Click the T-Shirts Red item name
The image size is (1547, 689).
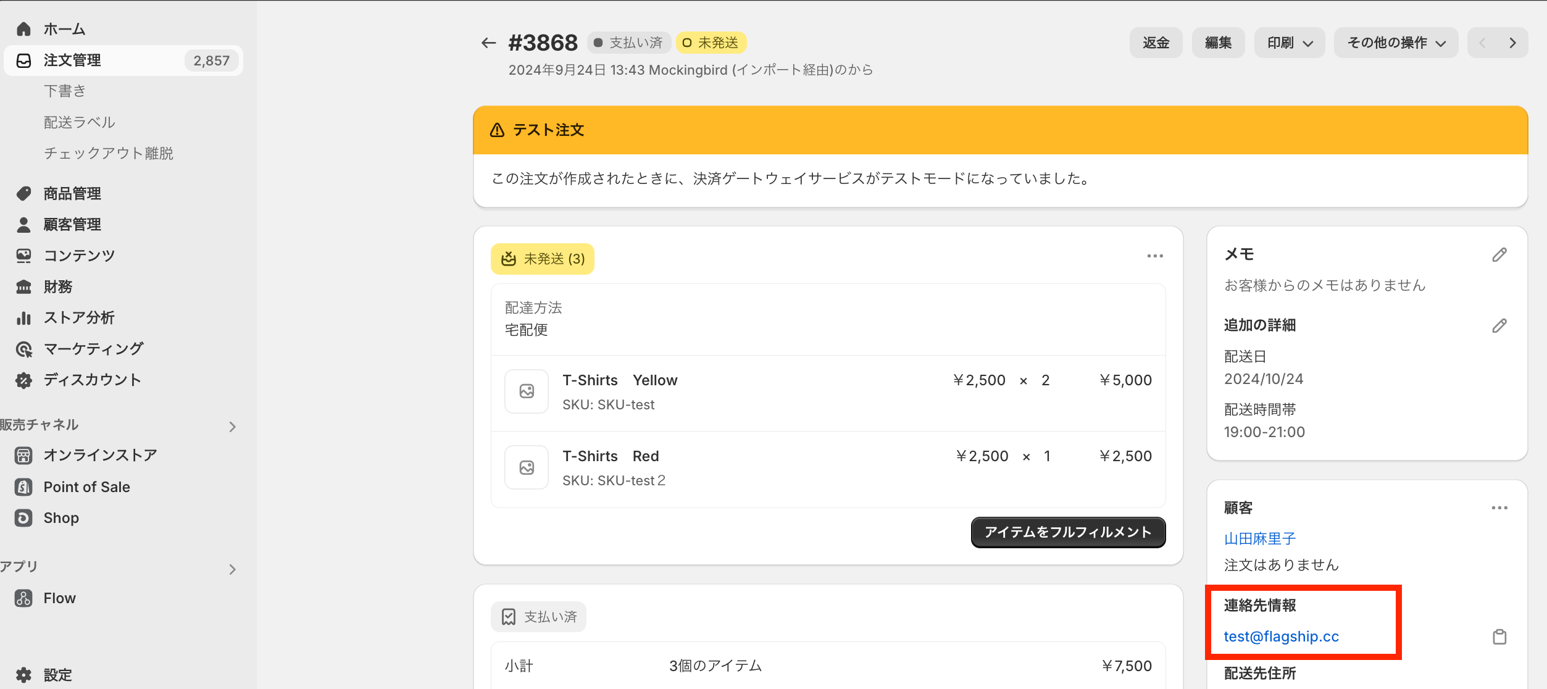pos(611,456)
